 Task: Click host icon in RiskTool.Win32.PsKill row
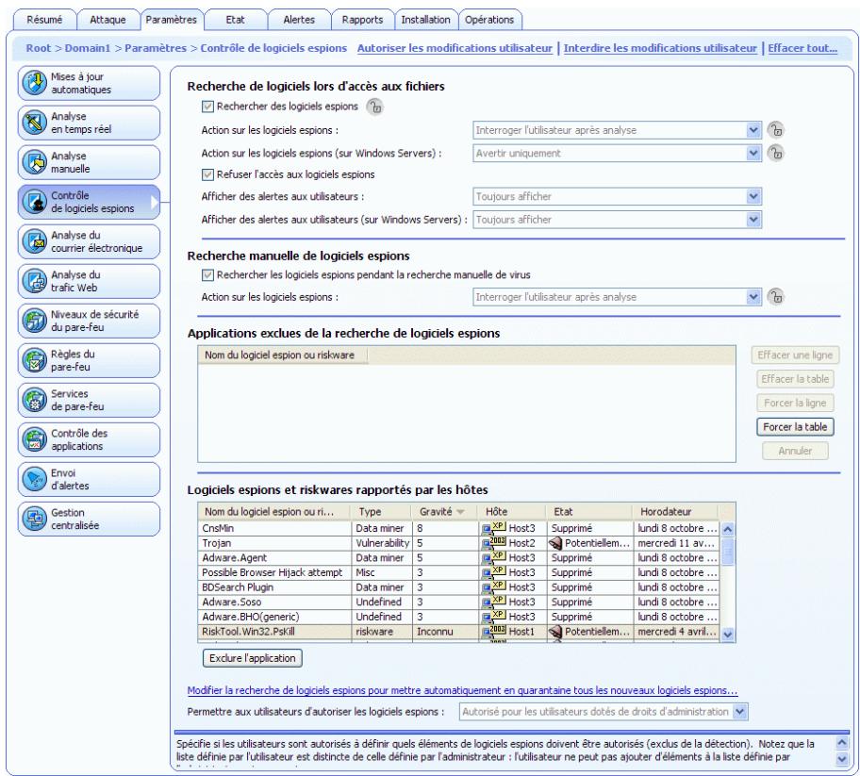[493, 631]
